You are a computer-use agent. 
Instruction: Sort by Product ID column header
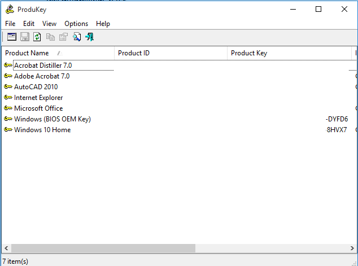point(171,53)
